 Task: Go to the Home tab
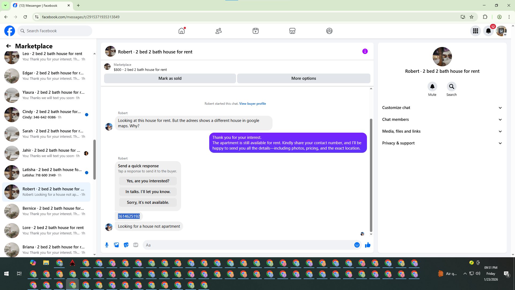click(182, 31)
